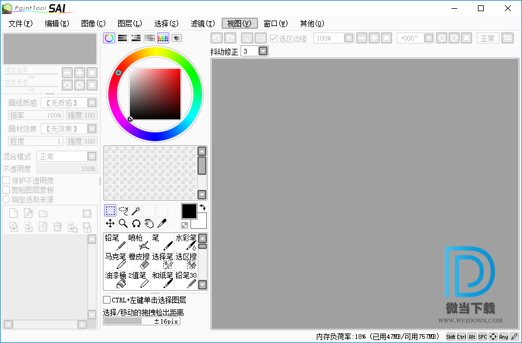522x343 pixels.
Task: Select the rectangular selection tool
Action: click(x=110, y=211)
